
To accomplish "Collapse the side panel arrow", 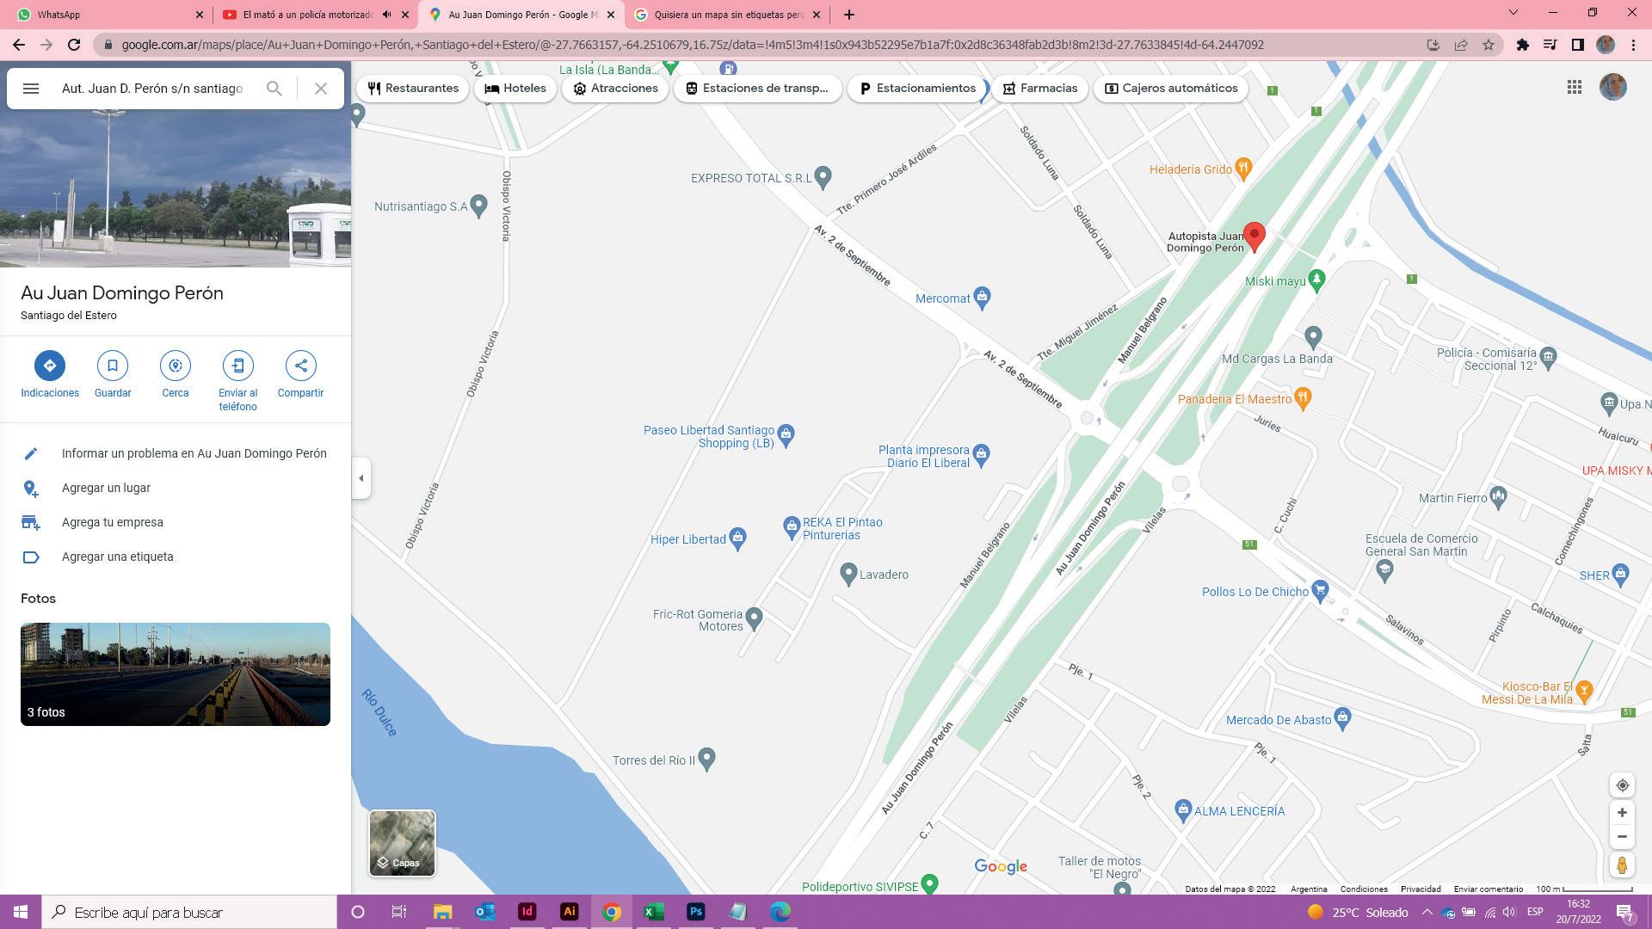I will 361,478.
